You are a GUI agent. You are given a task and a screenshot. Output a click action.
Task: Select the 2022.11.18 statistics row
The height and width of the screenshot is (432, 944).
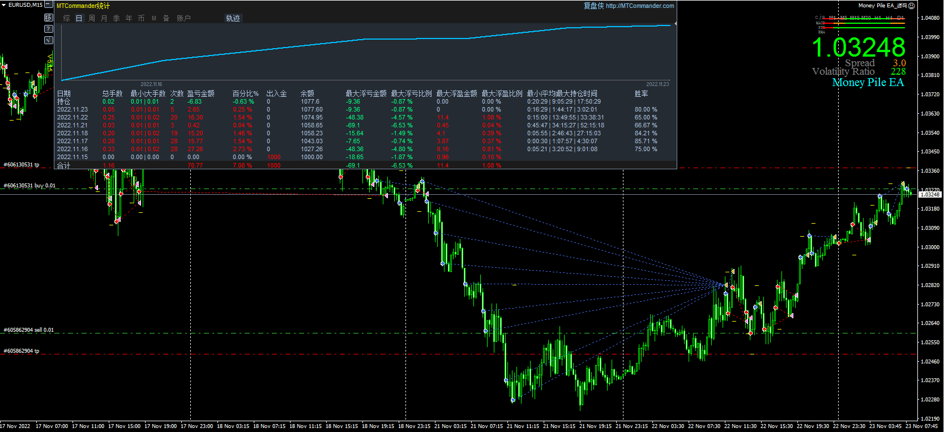click(357, 133)
